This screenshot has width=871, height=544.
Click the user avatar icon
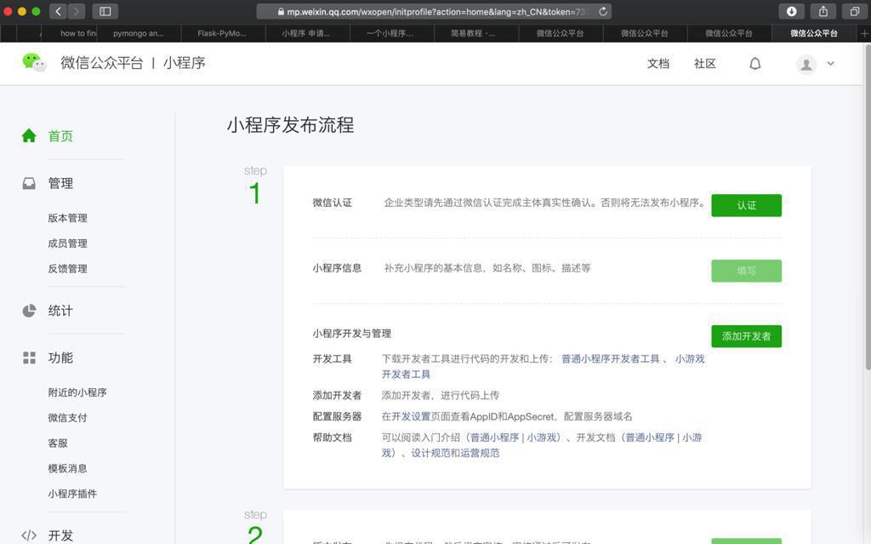coord(806,65)
